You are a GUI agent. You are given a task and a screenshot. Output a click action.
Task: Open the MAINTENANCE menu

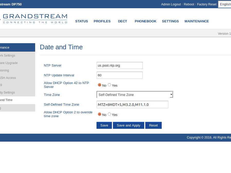tap(197, 21)
